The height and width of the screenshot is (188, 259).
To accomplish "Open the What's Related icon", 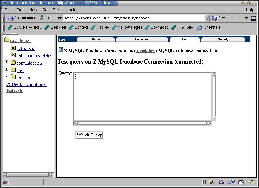I will (x=215, y=18).
